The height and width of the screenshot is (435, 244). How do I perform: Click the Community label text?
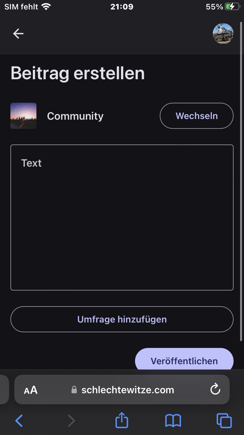coord(75,116)
